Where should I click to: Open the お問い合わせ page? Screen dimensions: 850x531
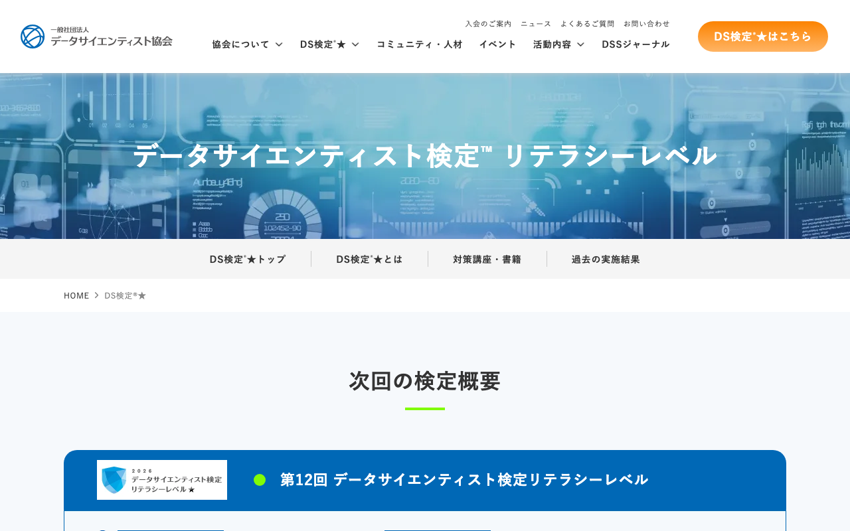click(646, 23)
